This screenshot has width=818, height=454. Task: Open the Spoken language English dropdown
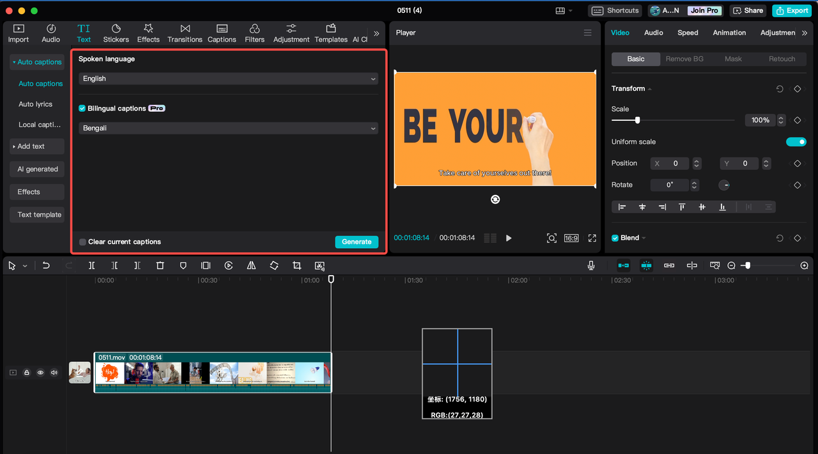(228, 79)
